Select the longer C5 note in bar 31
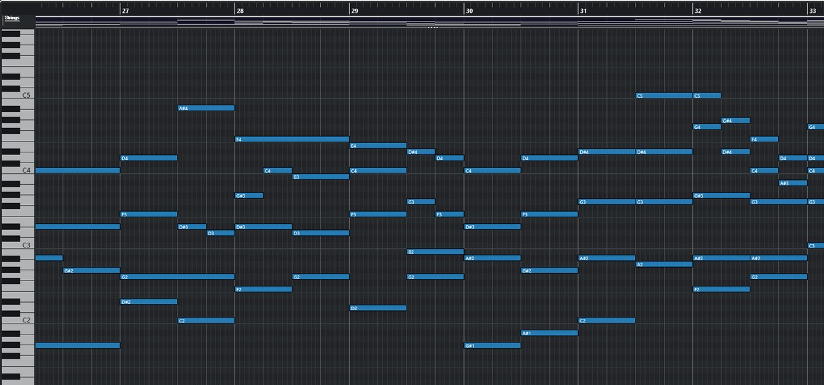 (x=664, y=96)
